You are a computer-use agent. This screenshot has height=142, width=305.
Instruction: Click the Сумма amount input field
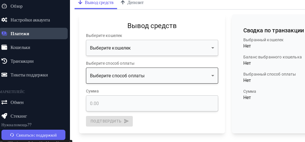coord(152,103)
